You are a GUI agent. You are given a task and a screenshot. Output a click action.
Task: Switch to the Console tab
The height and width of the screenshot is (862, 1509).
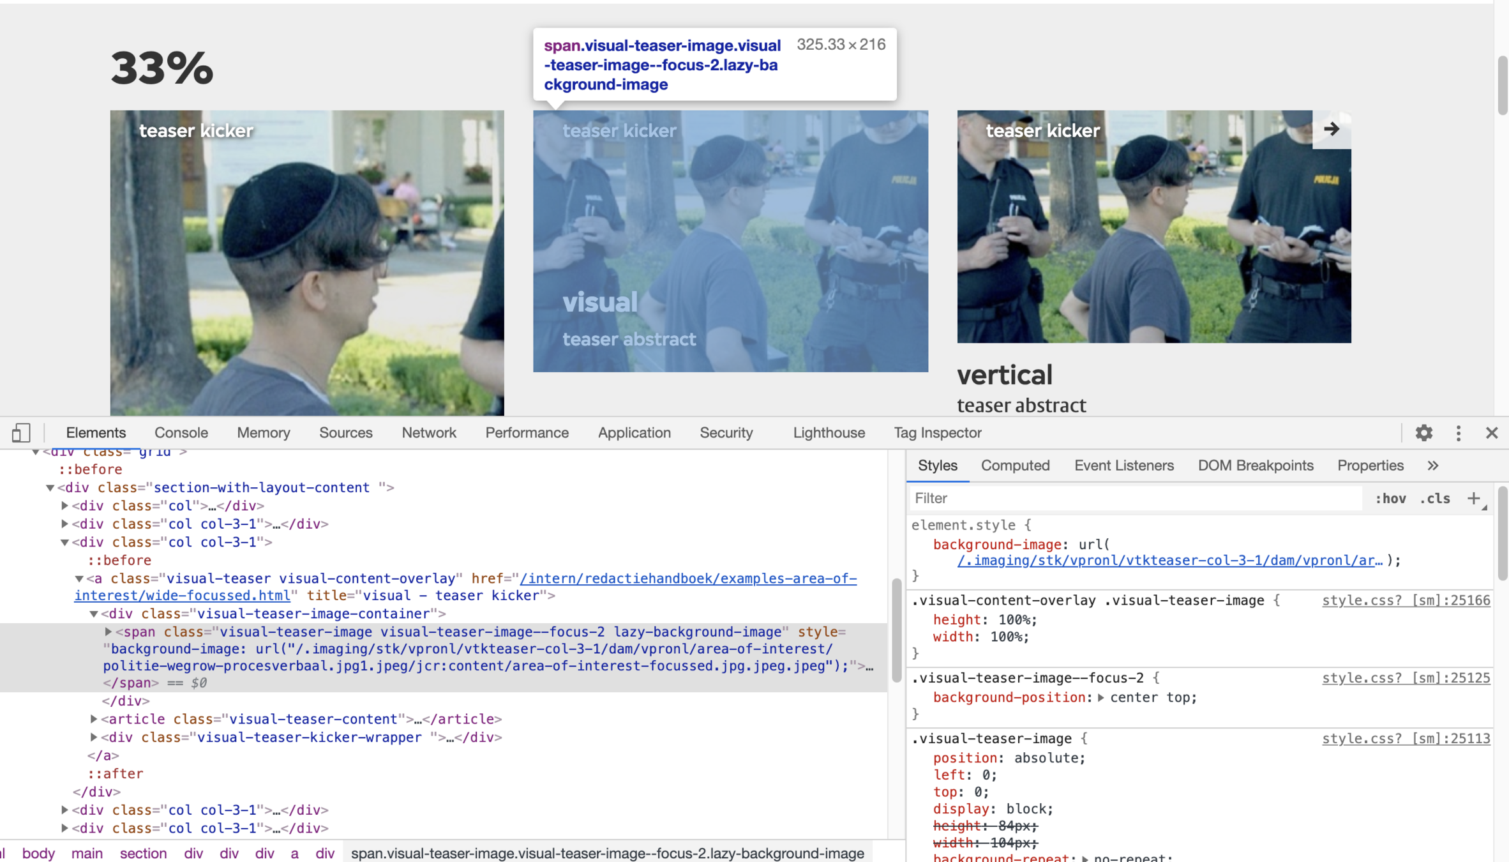181,433
